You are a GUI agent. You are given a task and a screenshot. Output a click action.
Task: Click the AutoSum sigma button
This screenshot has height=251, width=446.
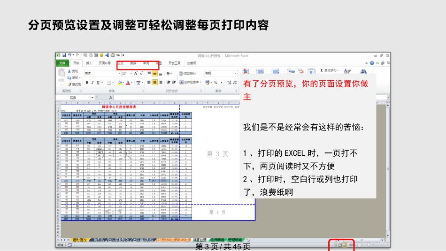(x=322, y=70)
